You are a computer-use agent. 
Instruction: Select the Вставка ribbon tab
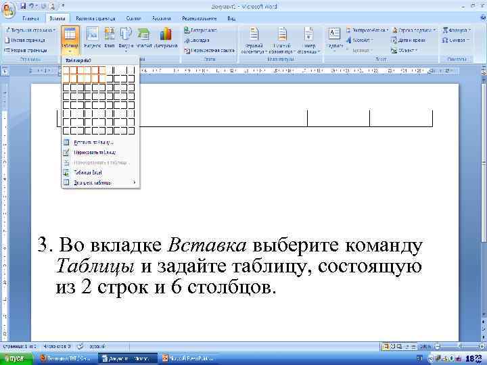[x=57, y=19]
